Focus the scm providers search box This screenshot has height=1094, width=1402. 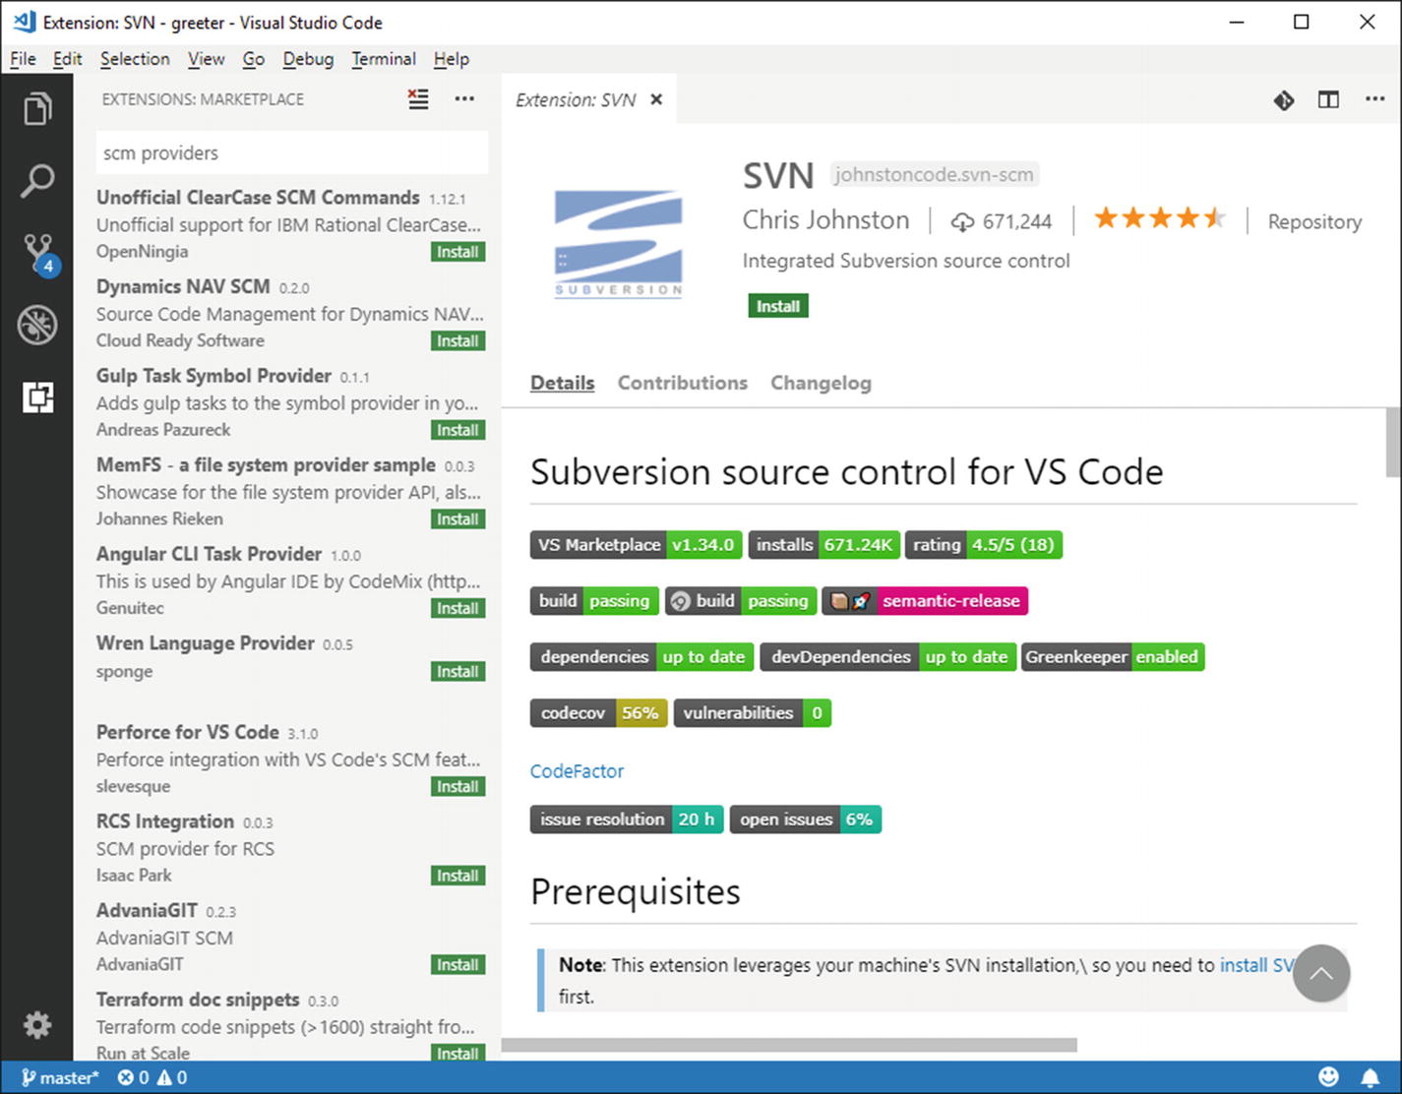291,152
